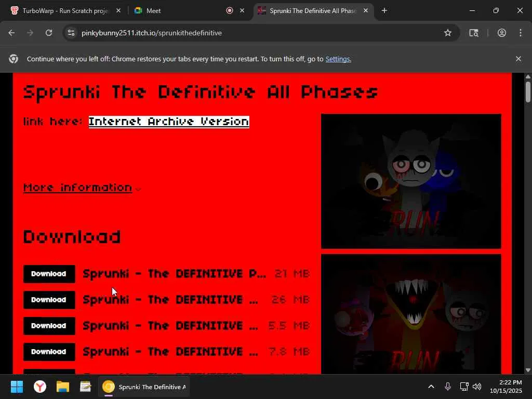Open the clock and date at 2:22 PM

tap(506, 387)
